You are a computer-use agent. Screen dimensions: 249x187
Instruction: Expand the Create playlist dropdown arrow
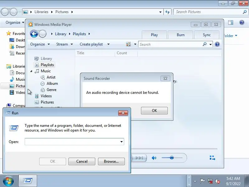108,44
